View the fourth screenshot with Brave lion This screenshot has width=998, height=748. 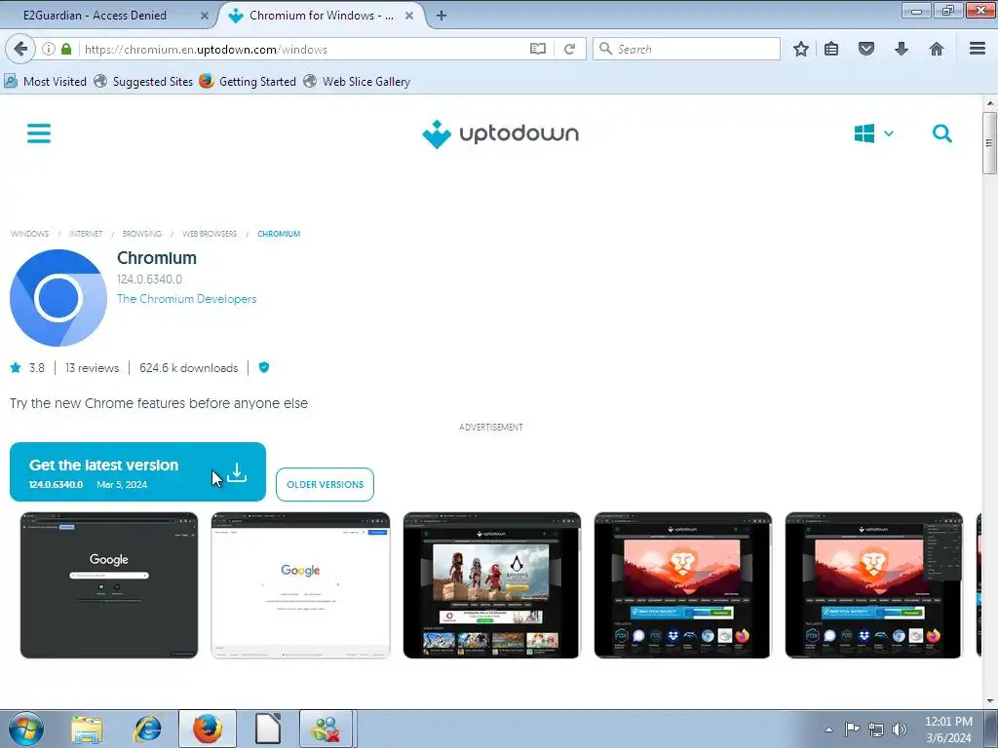point(682,585)
